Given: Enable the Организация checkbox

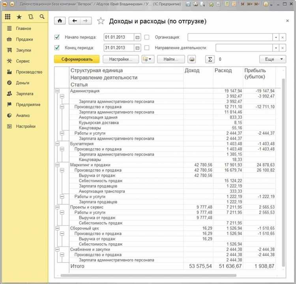Looking at the screenshot, I should click(x=147, y=37).
